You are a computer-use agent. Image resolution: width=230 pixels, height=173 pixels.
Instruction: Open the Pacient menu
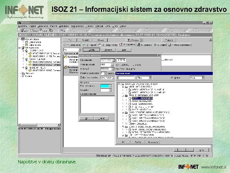pyautogui.click(x=53, y=26)
